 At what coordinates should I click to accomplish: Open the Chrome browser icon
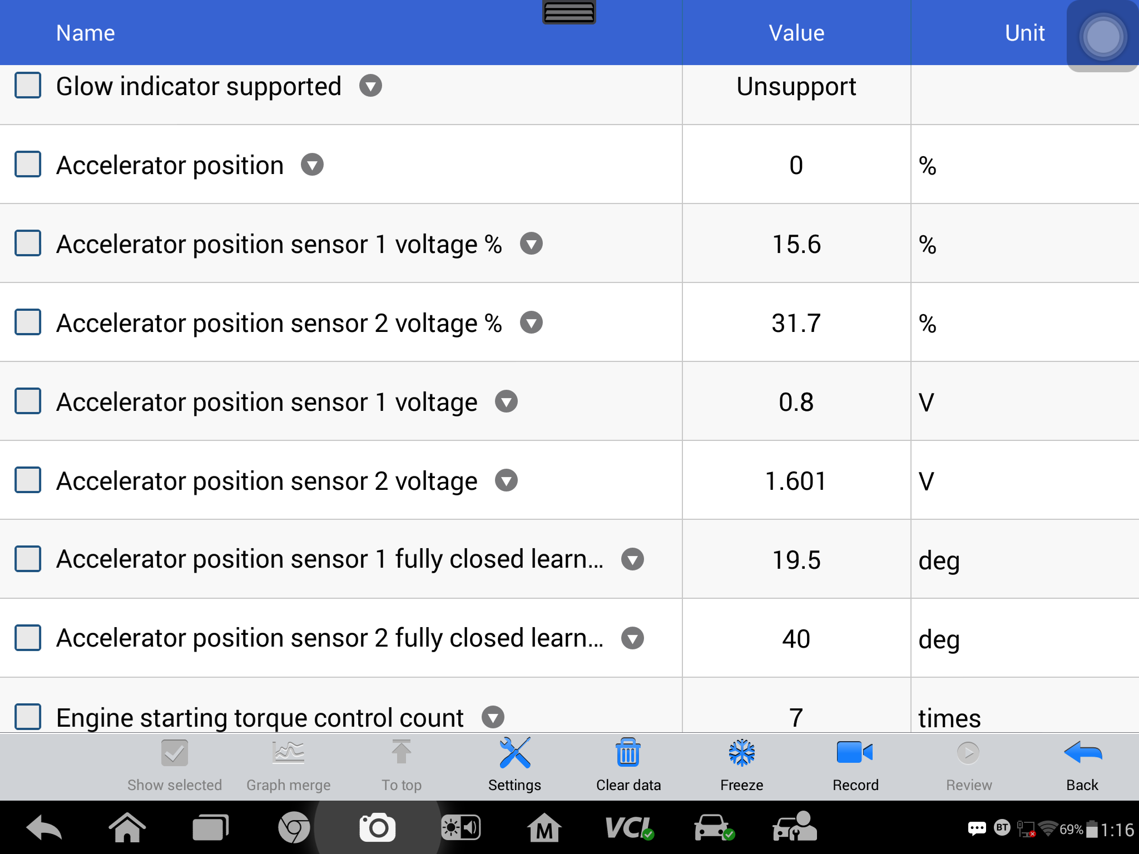click(294, 828)
